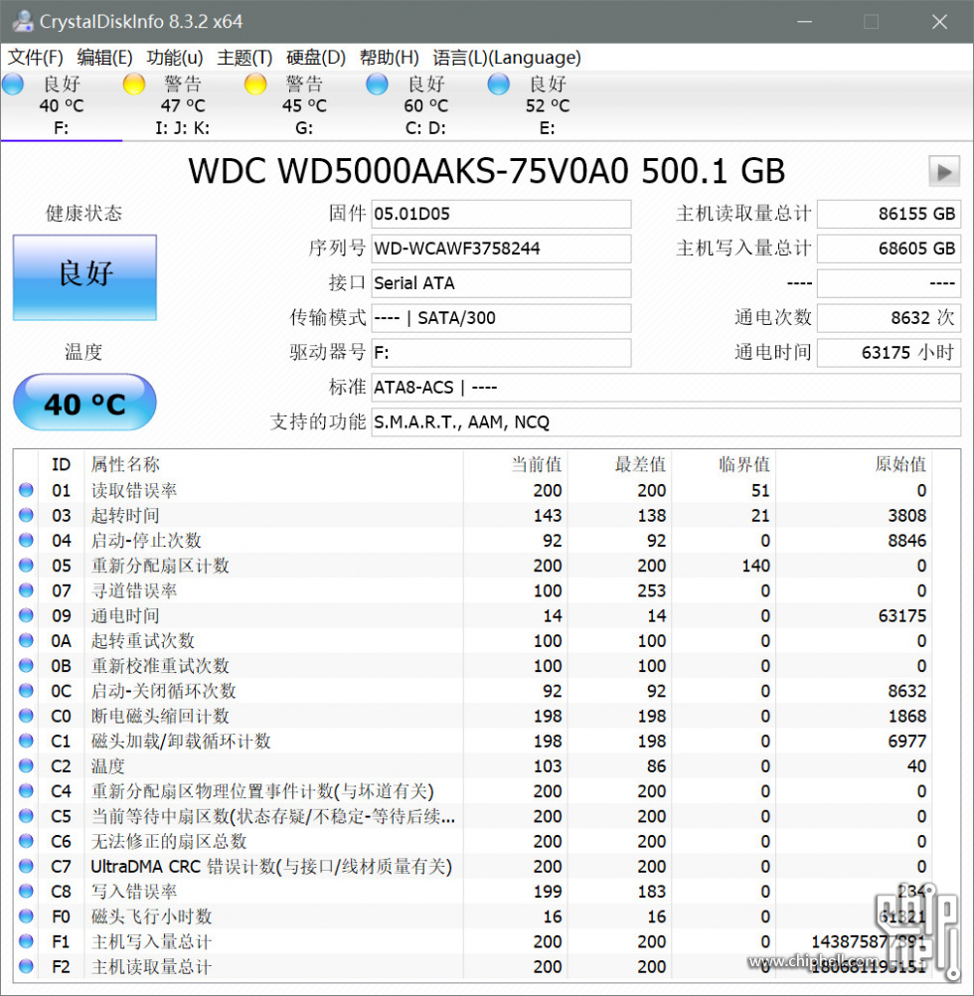
Task: Click host reads total value 86155 GB
Action: (x=889, y=214)
